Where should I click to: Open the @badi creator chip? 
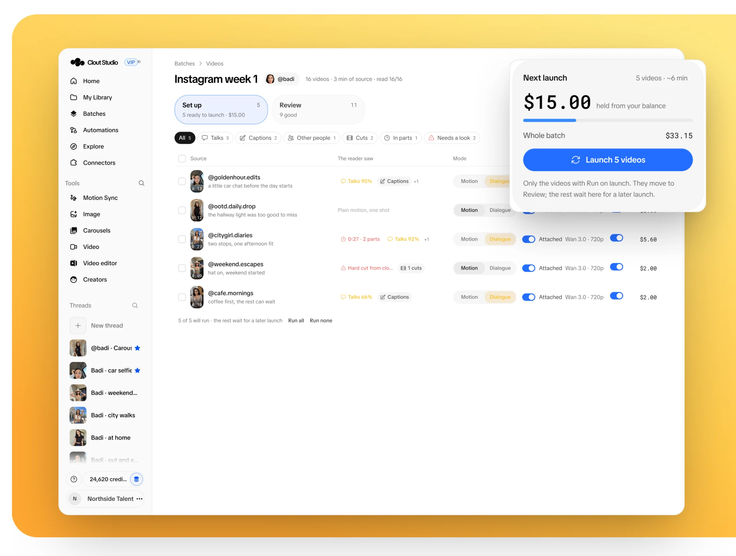tap(281, 79)
